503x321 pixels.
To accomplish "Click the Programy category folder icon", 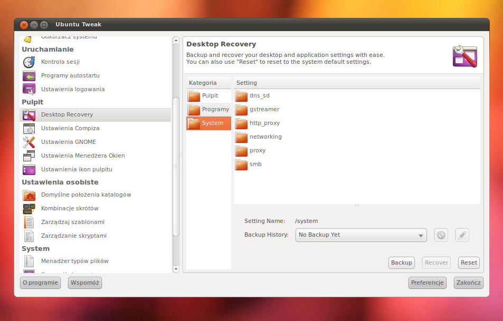I will [194, 110].
